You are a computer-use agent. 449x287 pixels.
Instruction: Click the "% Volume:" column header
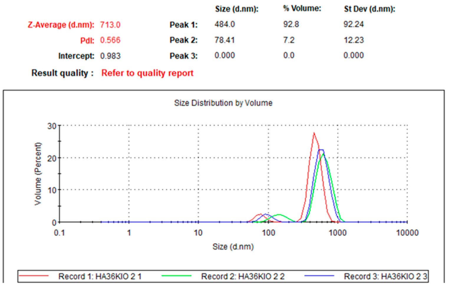point(302,9)
